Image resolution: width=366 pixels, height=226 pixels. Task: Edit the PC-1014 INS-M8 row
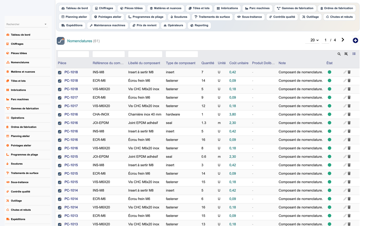(x=345, y=190)
